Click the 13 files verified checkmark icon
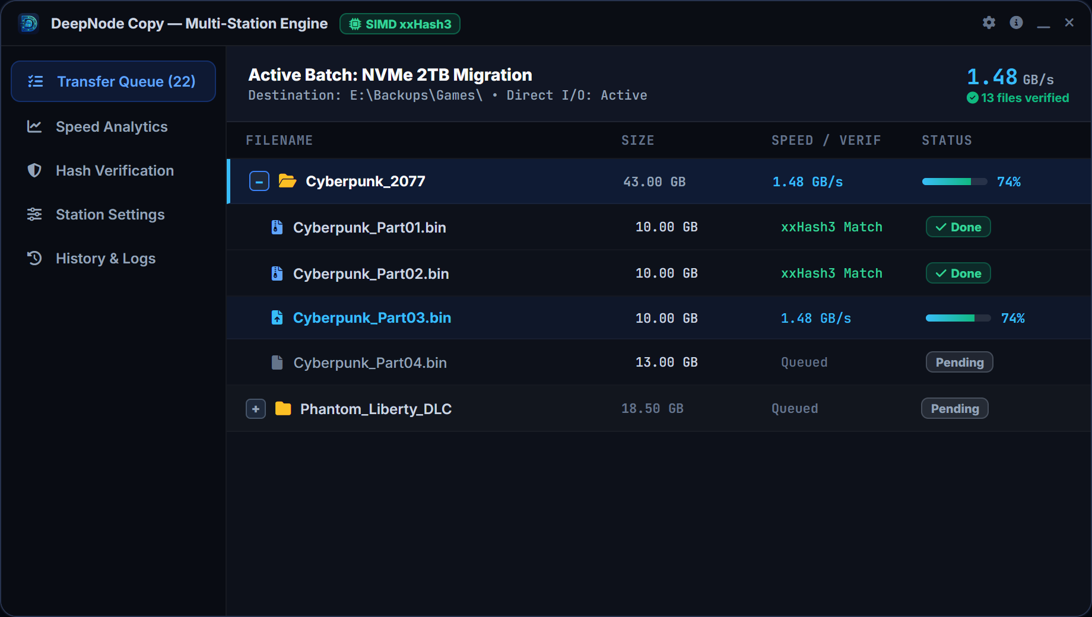The height and width of the screenshot is (617, 1092). point(972,98)
